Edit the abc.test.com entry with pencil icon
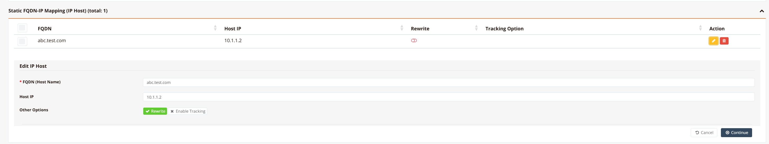The width and height of the screenshot is (769, 144). (x=713, y=41)
